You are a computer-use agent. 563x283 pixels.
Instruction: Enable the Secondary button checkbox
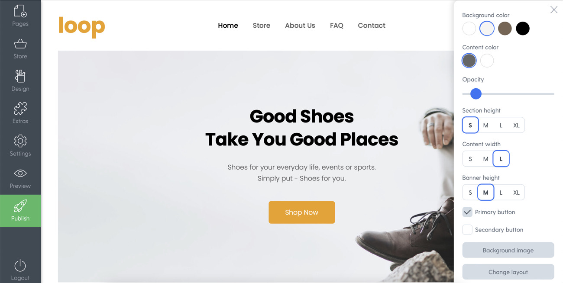(x=467, y=230)
